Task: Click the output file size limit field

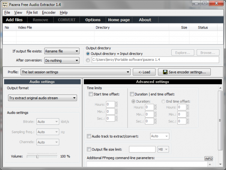Action: (142, 149)
